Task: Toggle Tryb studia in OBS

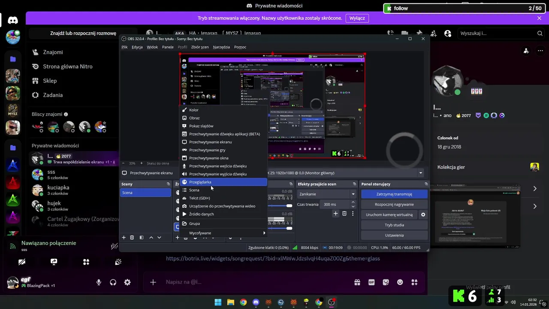Action: click(x=394, y=225)
